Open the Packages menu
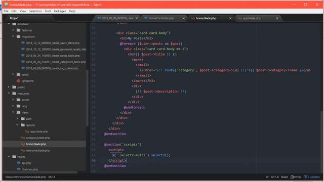 coord(60,11)
